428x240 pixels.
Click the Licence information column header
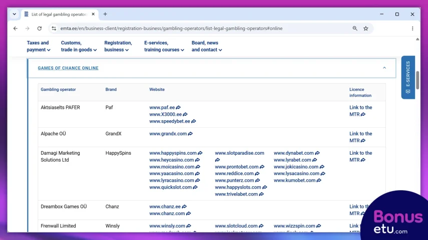(x=360, y=92)
